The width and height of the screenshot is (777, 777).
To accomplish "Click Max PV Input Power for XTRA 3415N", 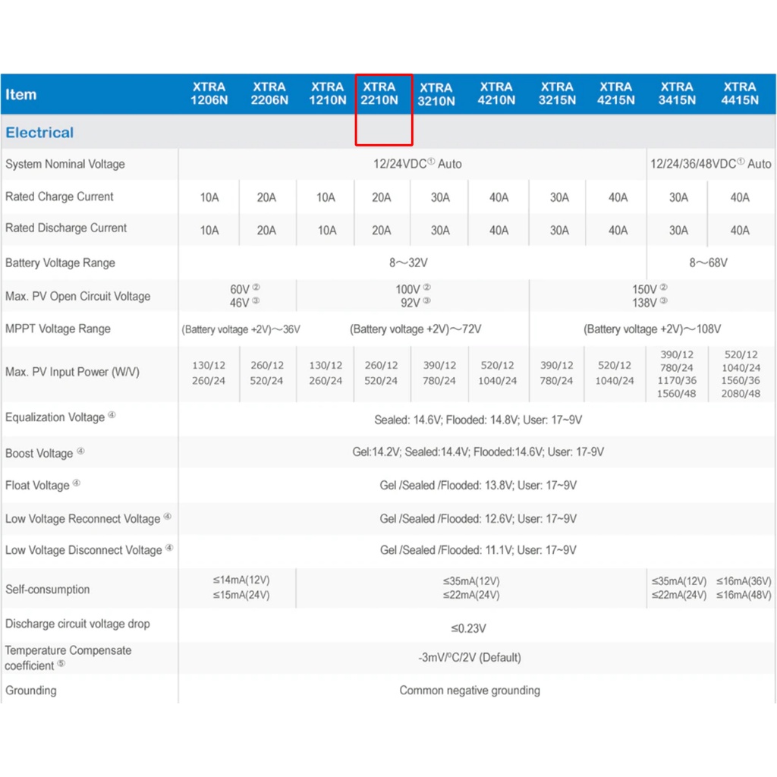I will pos(676,374).
